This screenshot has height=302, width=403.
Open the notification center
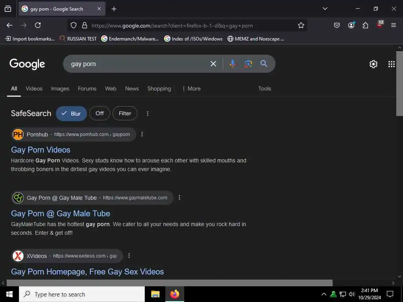click(390, 294)
